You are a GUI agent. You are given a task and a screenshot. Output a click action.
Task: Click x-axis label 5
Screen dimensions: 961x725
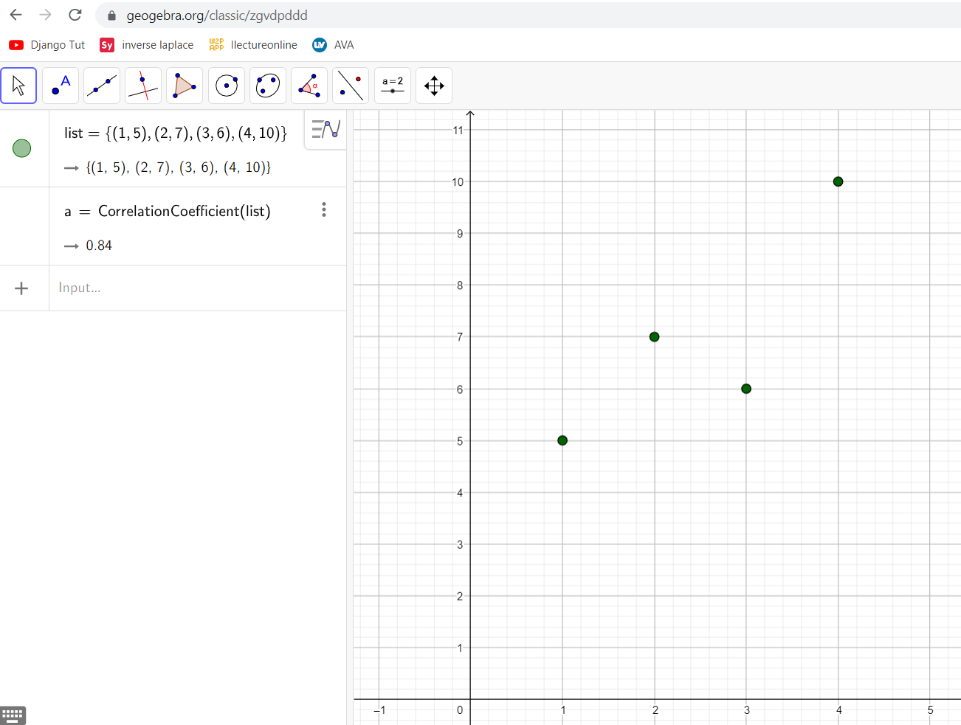click(x=930, y=710)
